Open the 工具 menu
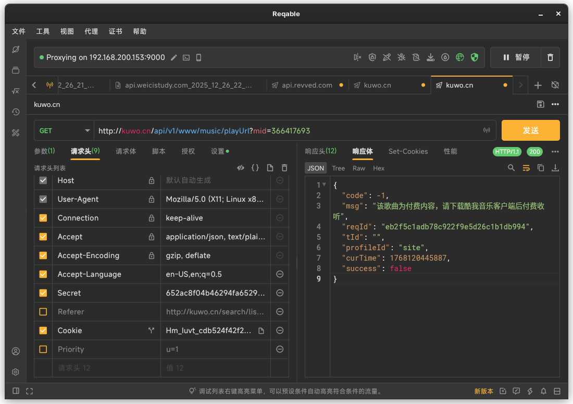Image resolution: width=573 pixels, height=404 pixels. point(43,31)
